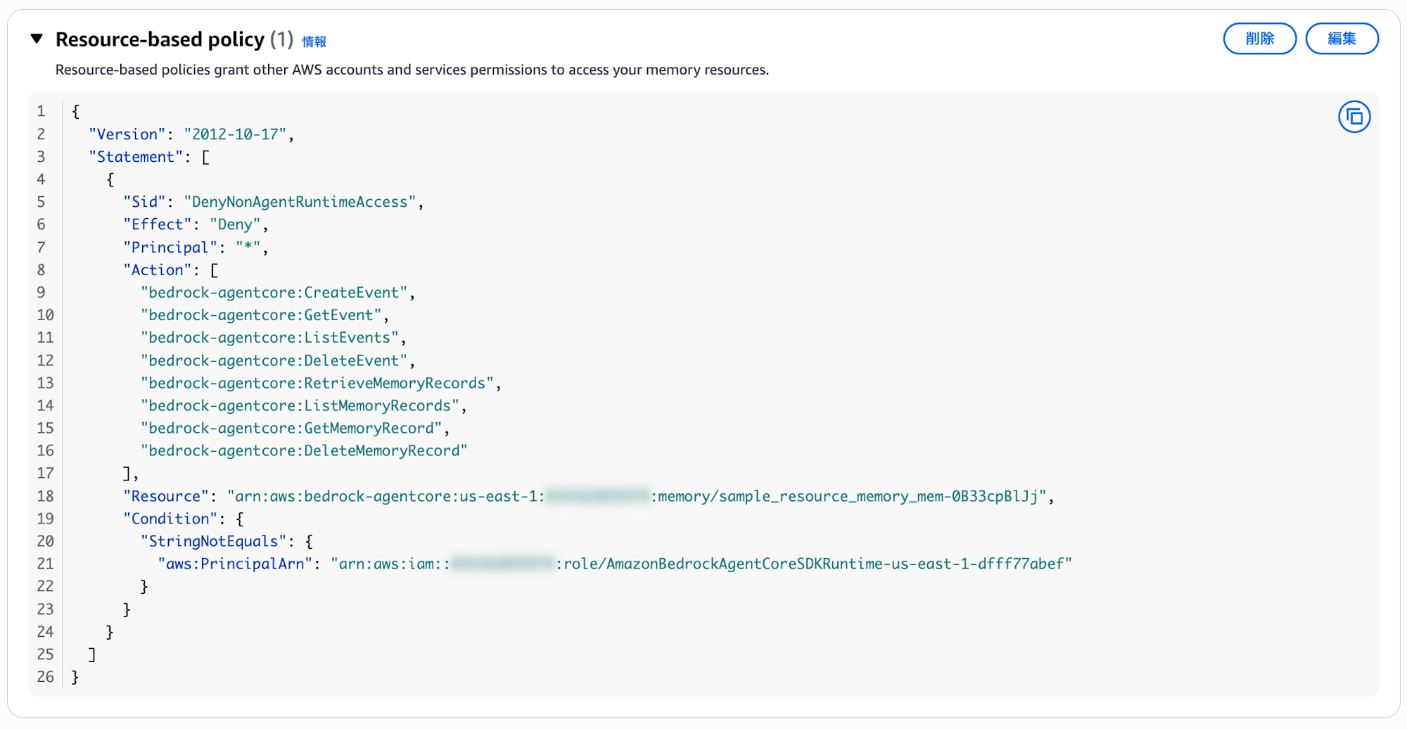
Task: Copy the policy JSON with the copy icon
Action: pyautogui.click(x=1354, y=117)
